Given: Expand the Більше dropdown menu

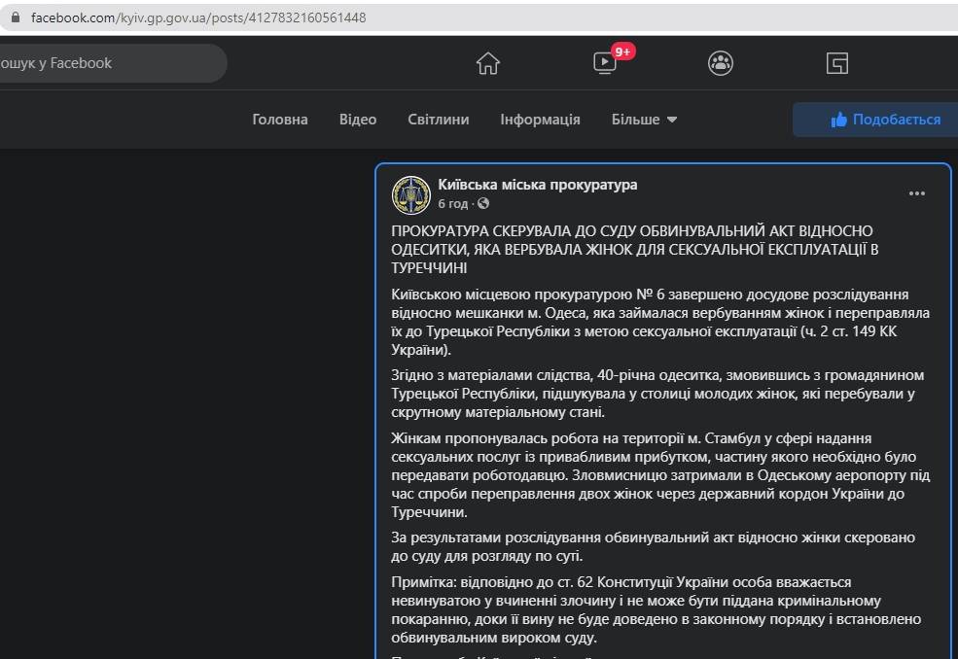Looking at the screenshot, I should pyautogui.click(x=644, y=120).
